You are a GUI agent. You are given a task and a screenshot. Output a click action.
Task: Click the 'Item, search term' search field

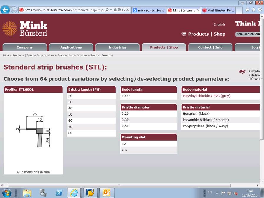247,34
